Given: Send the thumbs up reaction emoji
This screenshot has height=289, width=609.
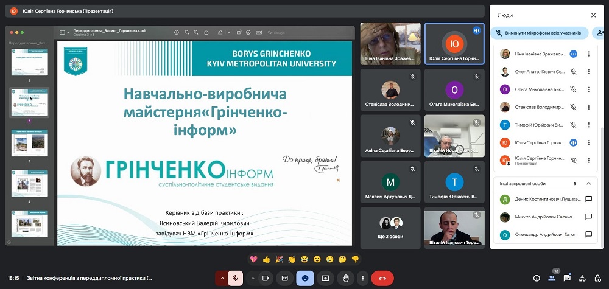Looking at the screenshot, I should 266,259.
